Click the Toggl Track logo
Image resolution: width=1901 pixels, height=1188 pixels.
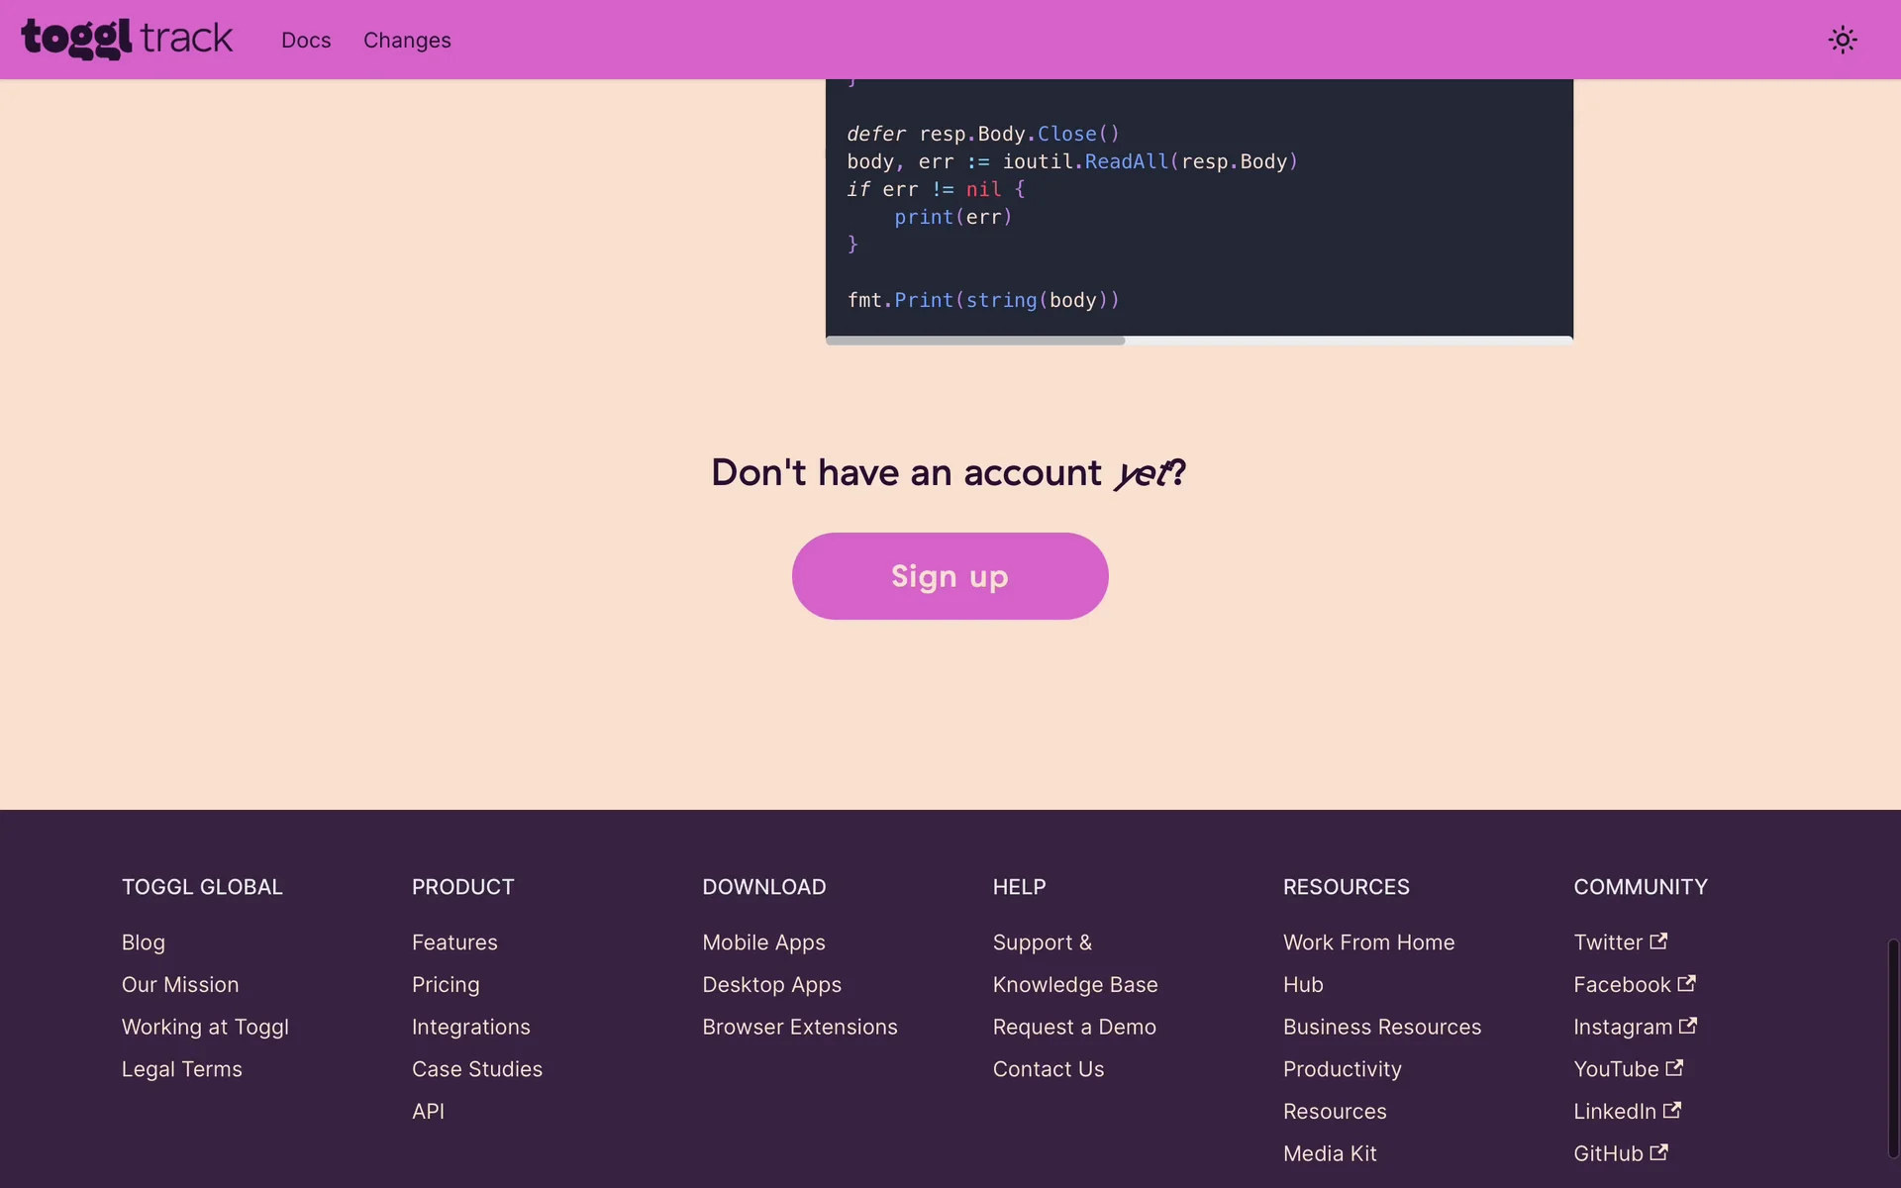pyautogui.click(x=127, y=39)
